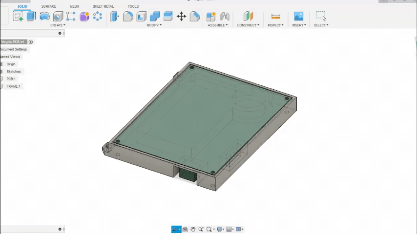Select the Extrude tool
Image resolution: width=417 pixels, height=234 pixels.
click(x=31, y=16)
